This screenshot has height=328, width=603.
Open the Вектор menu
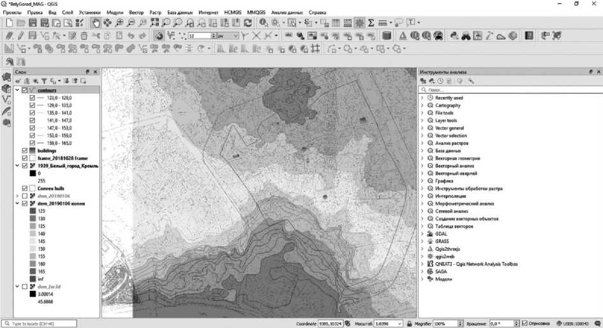pyautogui.click(x=137, y=12)
